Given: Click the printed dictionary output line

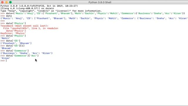Looking at the screenshot, I should [x=94, y=18].
